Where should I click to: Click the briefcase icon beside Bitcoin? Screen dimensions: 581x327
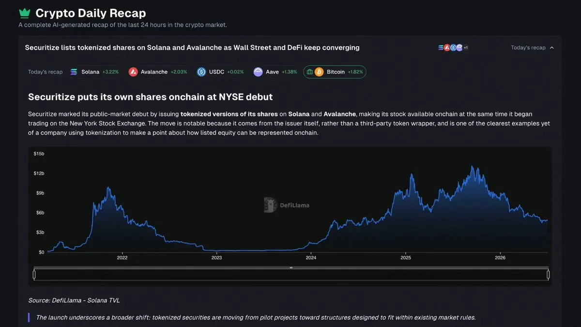click(x=310, y=72)
